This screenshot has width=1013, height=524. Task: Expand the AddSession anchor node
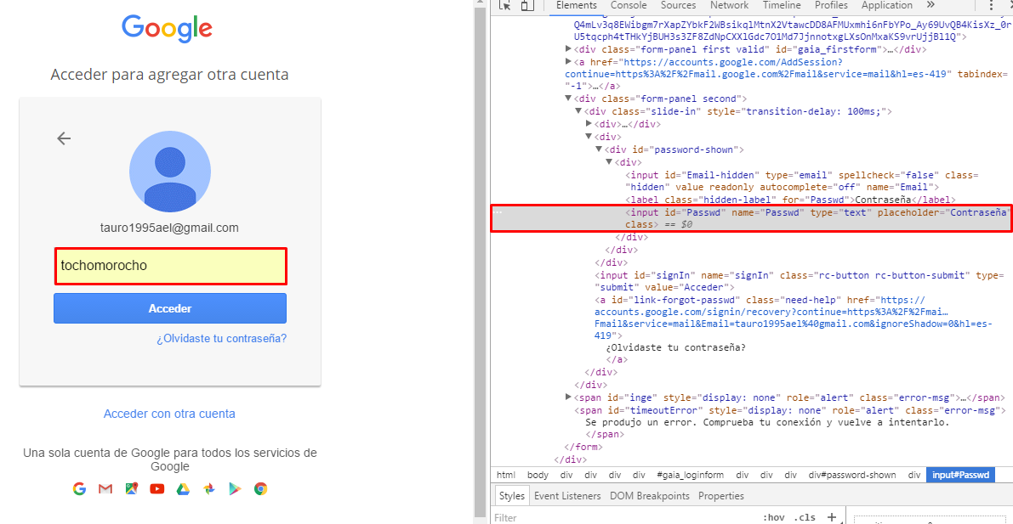pyautogui.click(x=568, y=62)
